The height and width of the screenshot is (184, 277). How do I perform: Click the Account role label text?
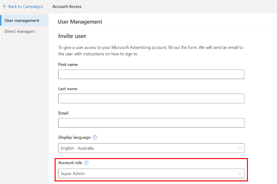pos(70,163)
